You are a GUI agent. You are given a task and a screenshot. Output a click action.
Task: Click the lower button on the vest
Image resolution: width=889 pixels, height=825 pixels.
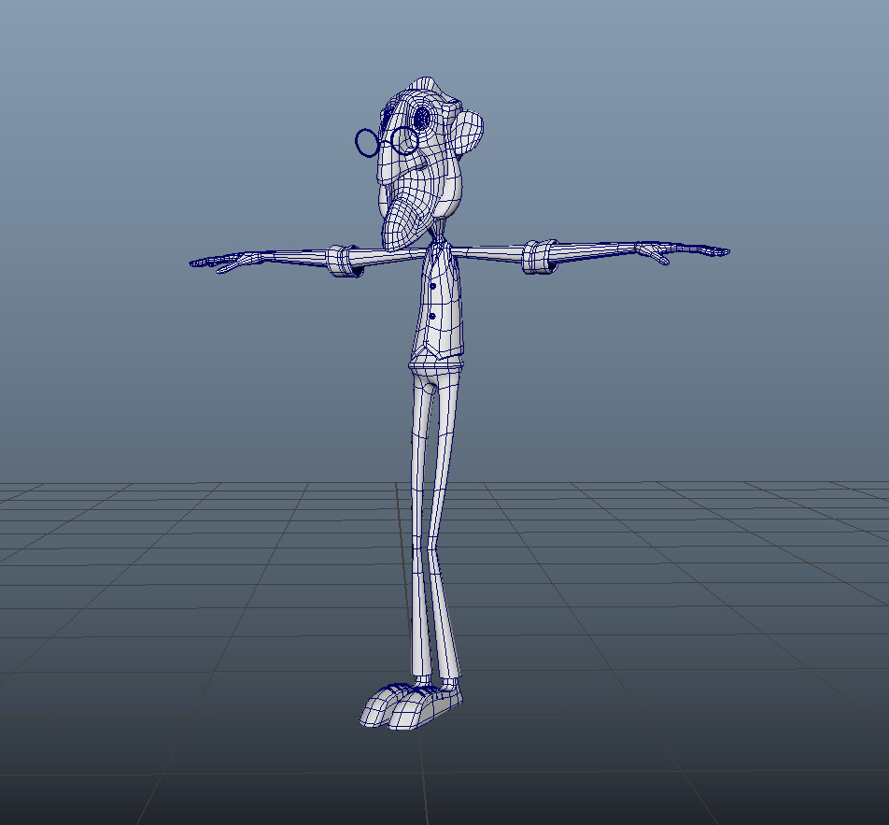[432, 316]
